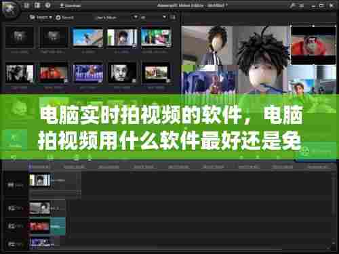
Task: Select the red-shirt man media thumbnail
Action: tap(54, 74)
